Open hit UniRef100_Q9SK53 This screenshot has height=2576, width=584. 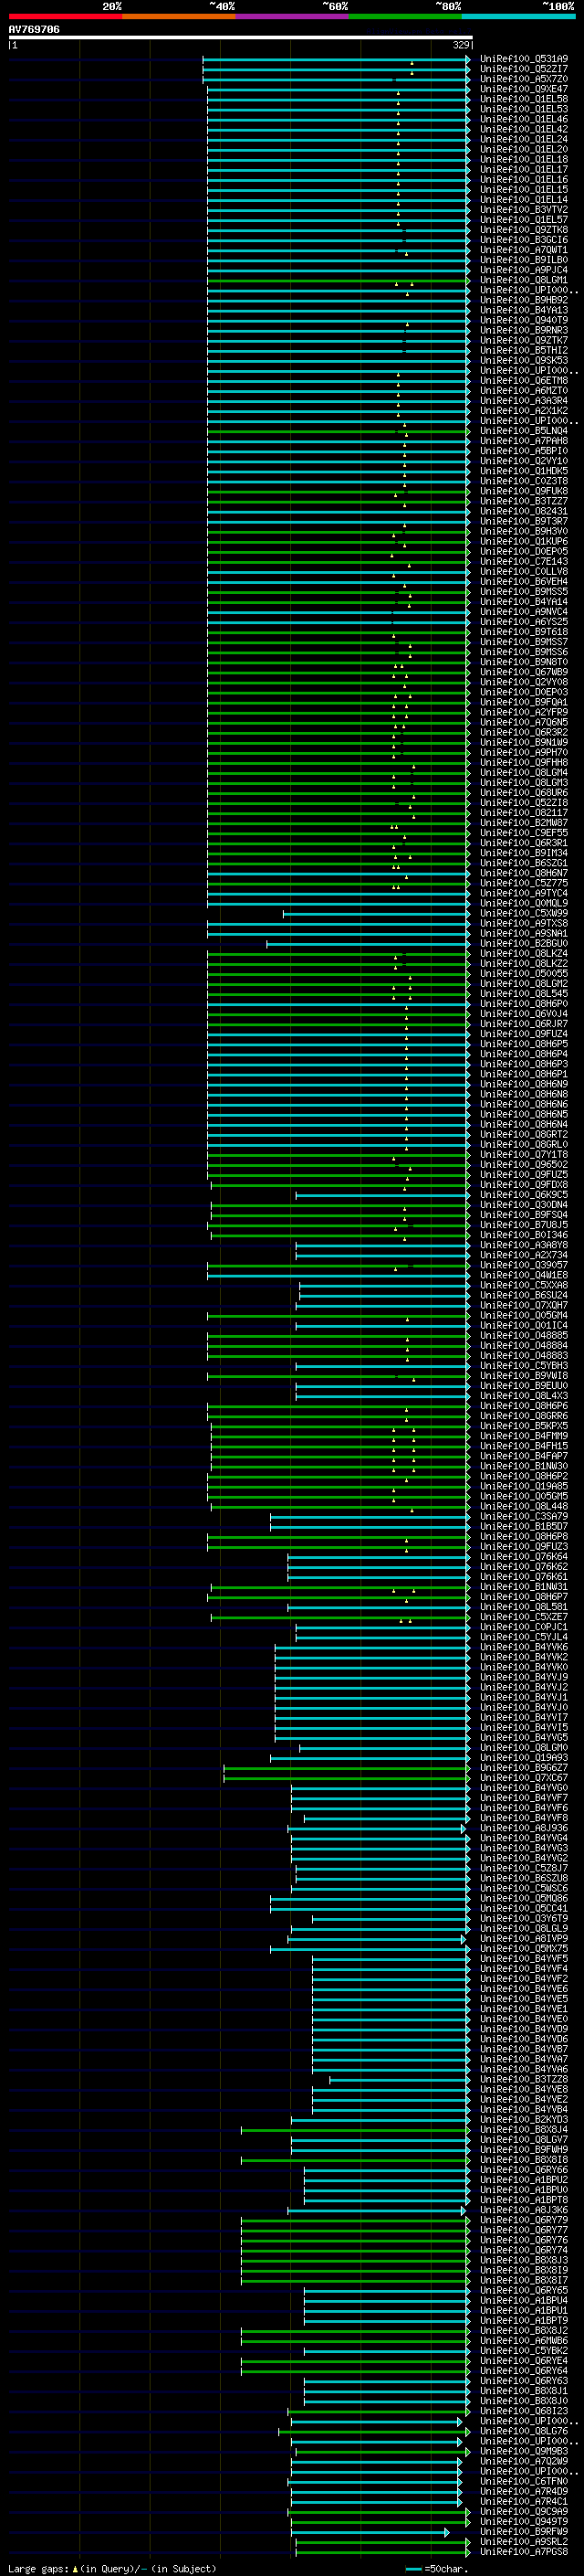tap(524, 360)
